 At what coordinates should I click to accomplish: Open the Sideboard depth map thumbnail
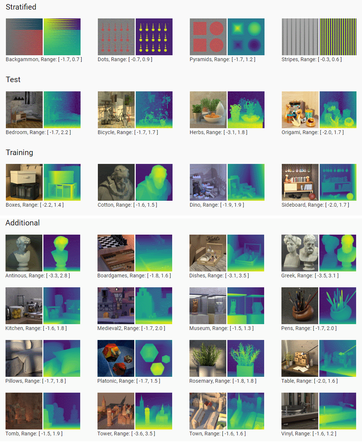point(338,182)
